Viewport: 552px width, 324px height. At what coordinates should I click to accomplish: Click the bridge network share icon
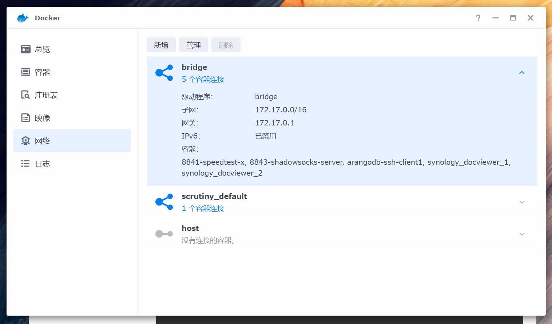[164, 73]
